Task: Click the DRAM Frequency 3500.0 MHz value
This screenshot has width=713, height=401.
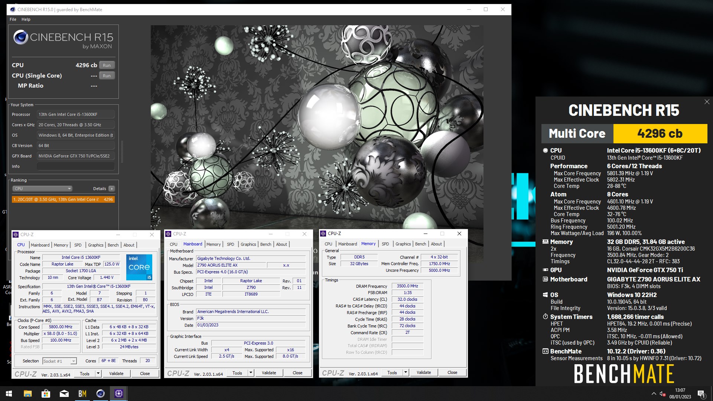Action: 407,286
